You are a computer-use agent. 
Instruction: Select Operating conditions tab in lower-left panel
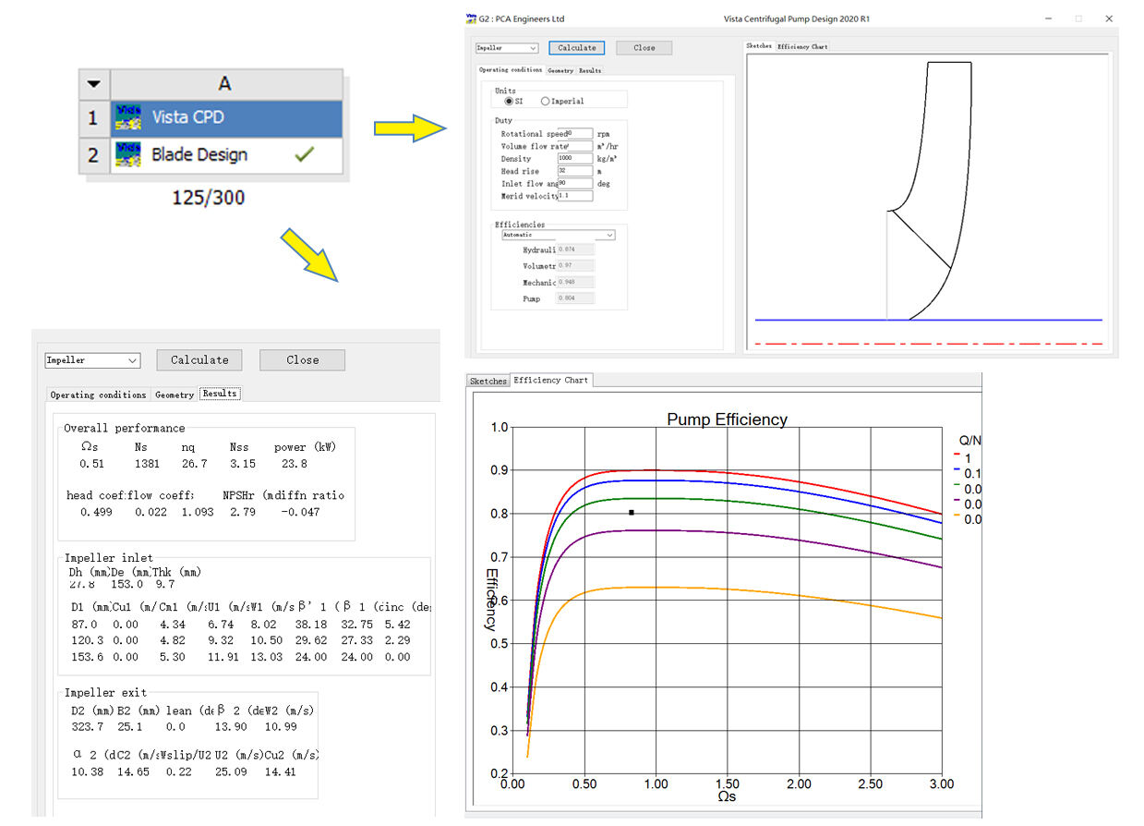click(x=98, y=395)
